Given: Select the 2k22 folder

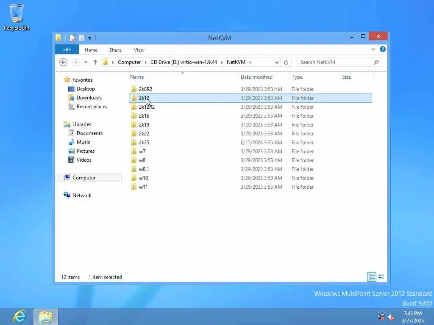Looking at the screenshot, I should (144, 133).
